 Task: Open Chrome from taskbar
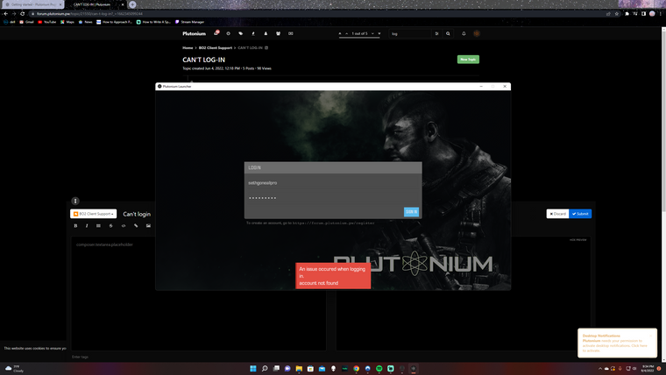coord(357,368)
